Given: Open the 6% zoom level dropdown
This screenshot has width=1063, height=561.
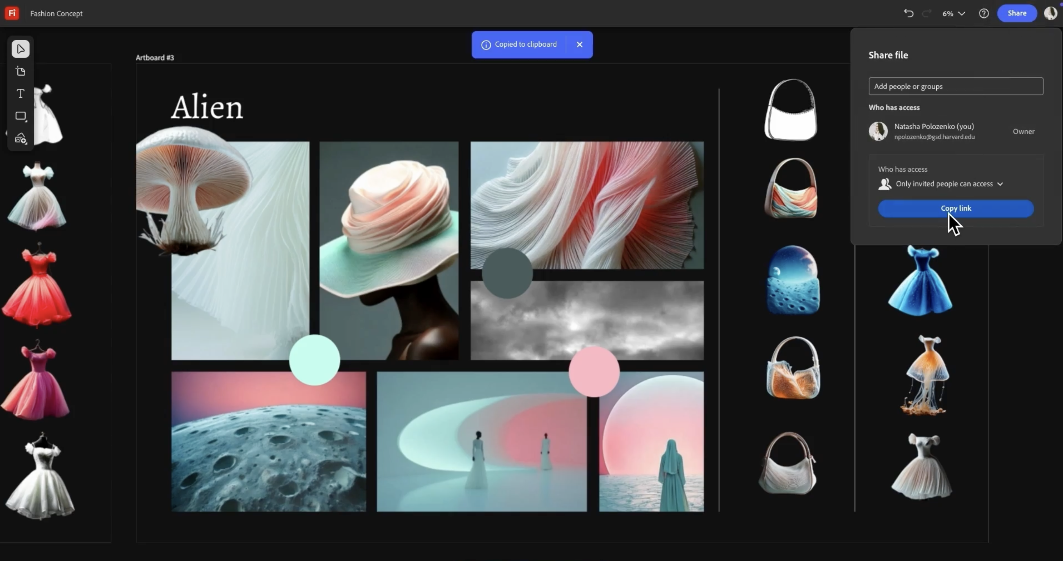Looking at the screenshot, I should coord(954,13).
